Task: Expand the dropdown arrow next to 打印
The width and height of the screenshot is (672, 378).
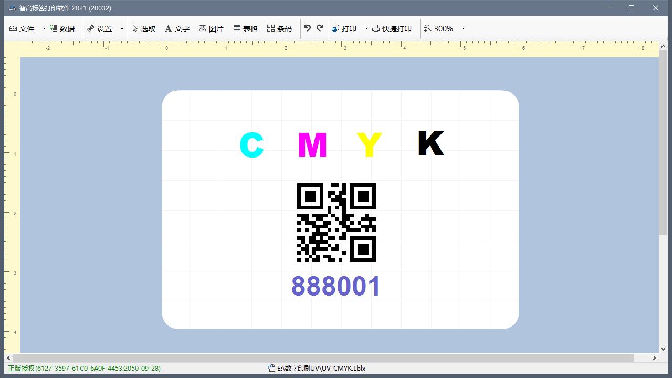Action: coord(366,29)
